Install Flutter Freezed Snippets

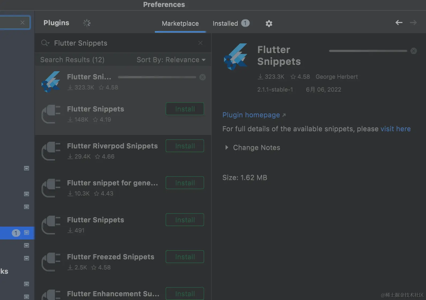tap(185, 257)
